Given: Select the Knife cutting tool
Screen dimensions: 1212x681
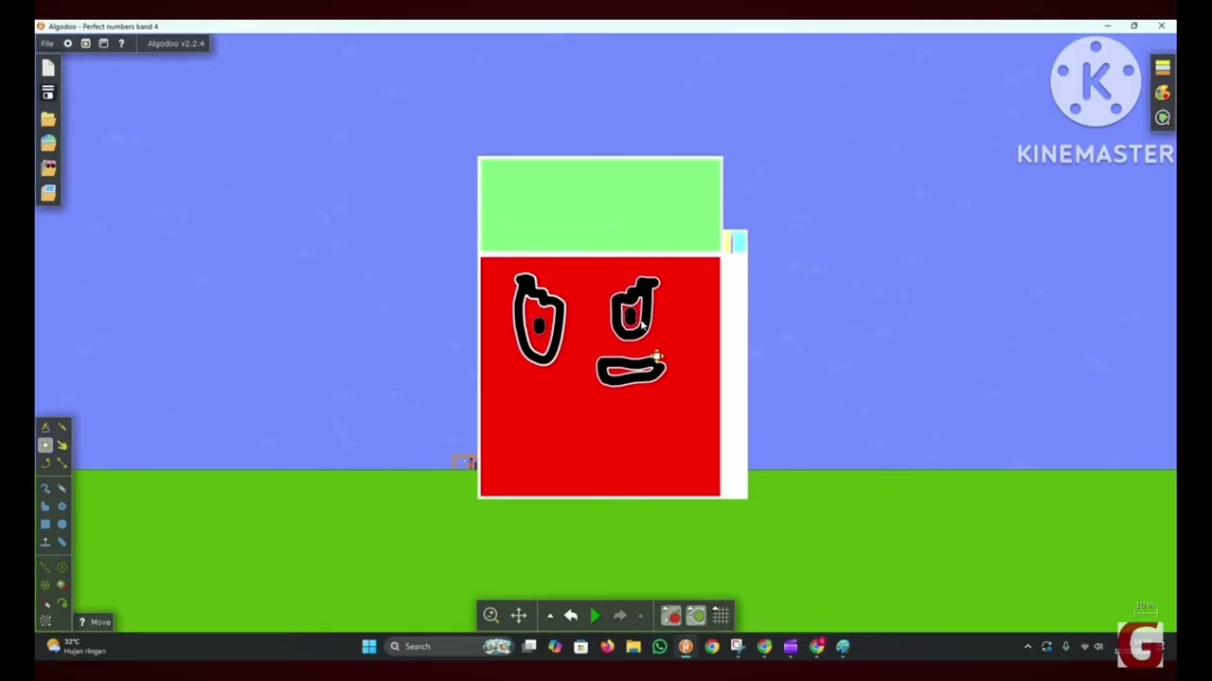Looking at the screenshot, I should click(62, 428).
